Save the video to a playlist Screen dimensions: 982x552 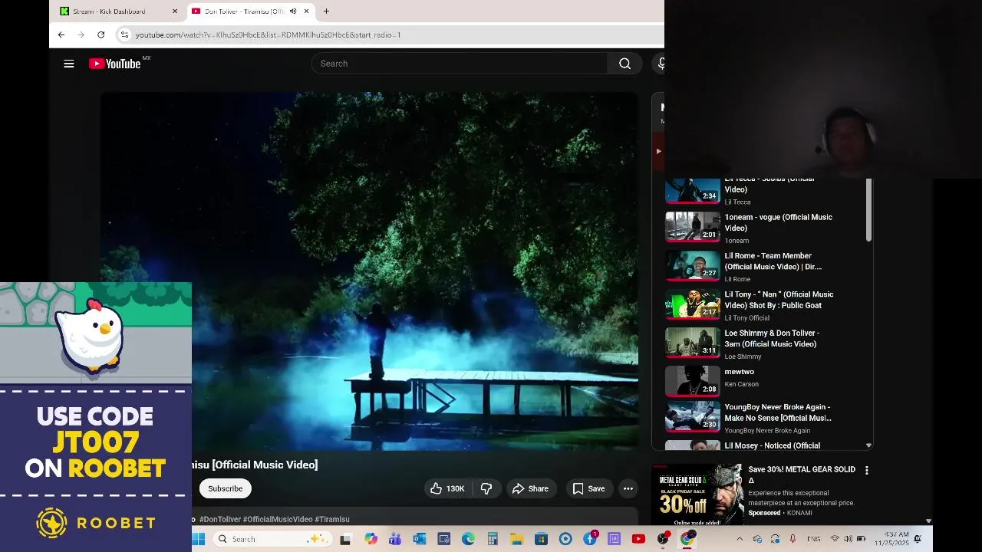tap(588, 488)
